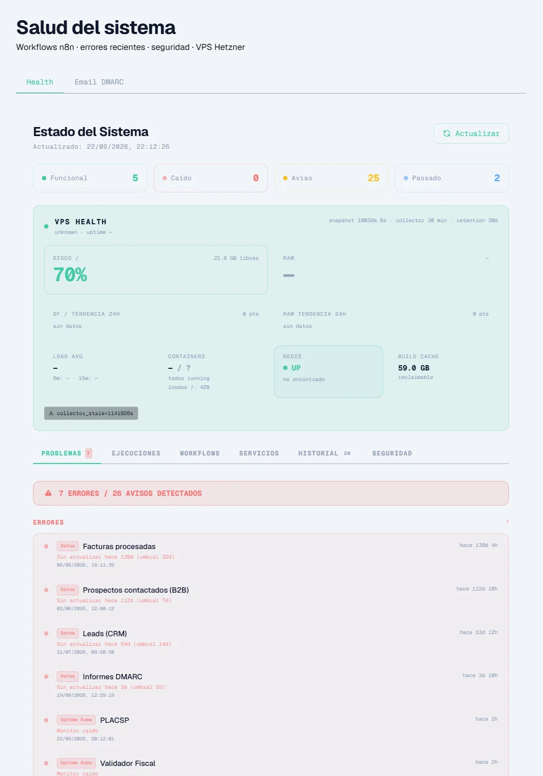543x776 pixels.
Task: Click 'Sin actualizar hace 139d (umbral 32d)'
Action: tap(116, 557)
